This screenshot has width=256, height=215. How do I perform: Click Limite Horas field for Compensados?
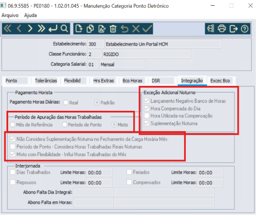tap(210, 182)
